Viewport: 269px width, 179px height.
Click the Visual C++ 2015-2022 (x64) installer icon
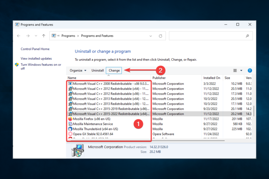coord(70,114)
